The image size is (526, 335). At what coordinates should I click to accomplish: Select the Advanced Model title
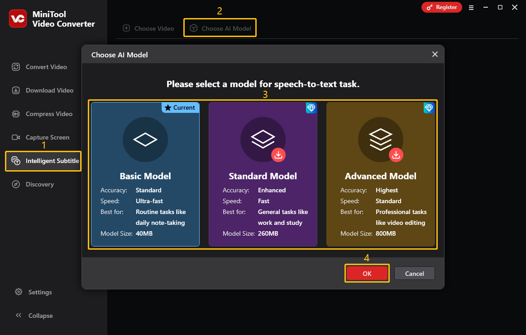[x=380, y=176]
